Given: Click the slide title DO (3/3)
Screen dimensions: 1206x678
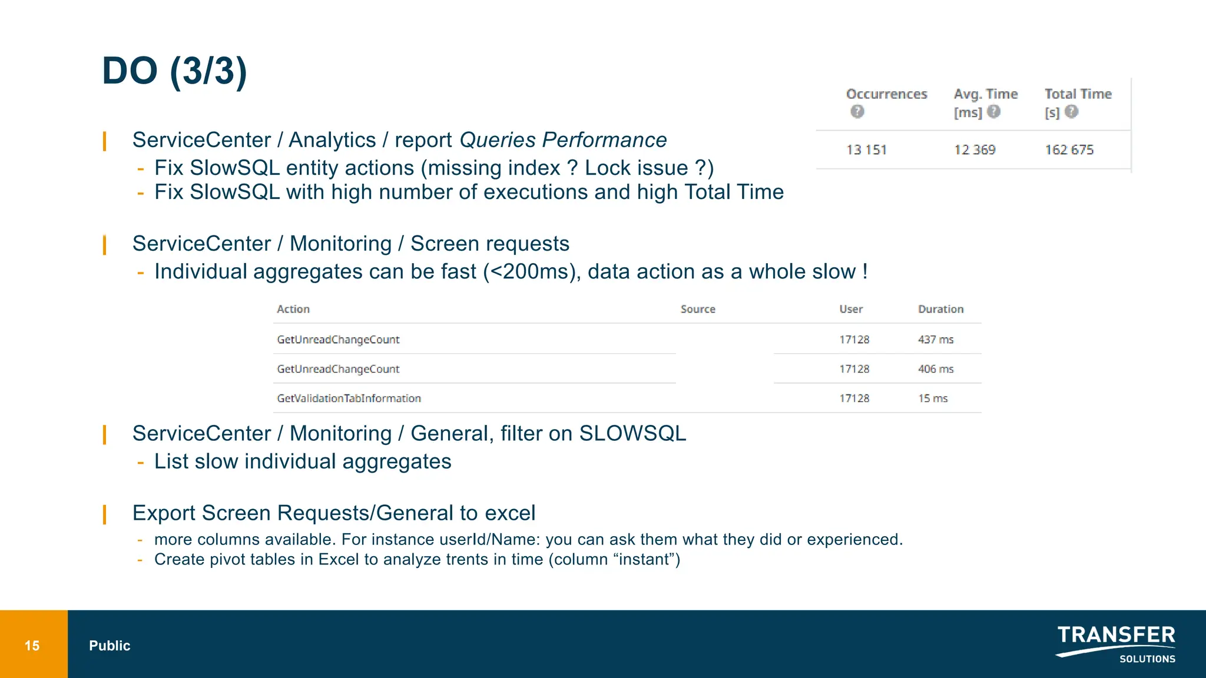Looking at the screenshot, I should coord(174,71).
